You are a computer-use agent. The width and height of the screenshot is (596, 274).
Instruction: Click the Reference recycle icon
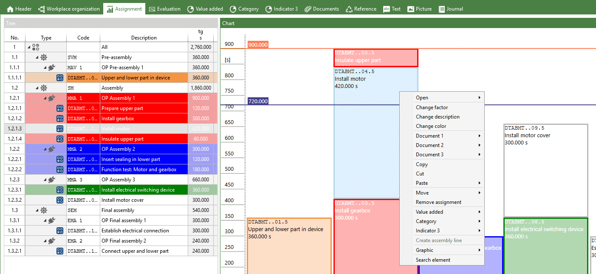click(349, 9)
